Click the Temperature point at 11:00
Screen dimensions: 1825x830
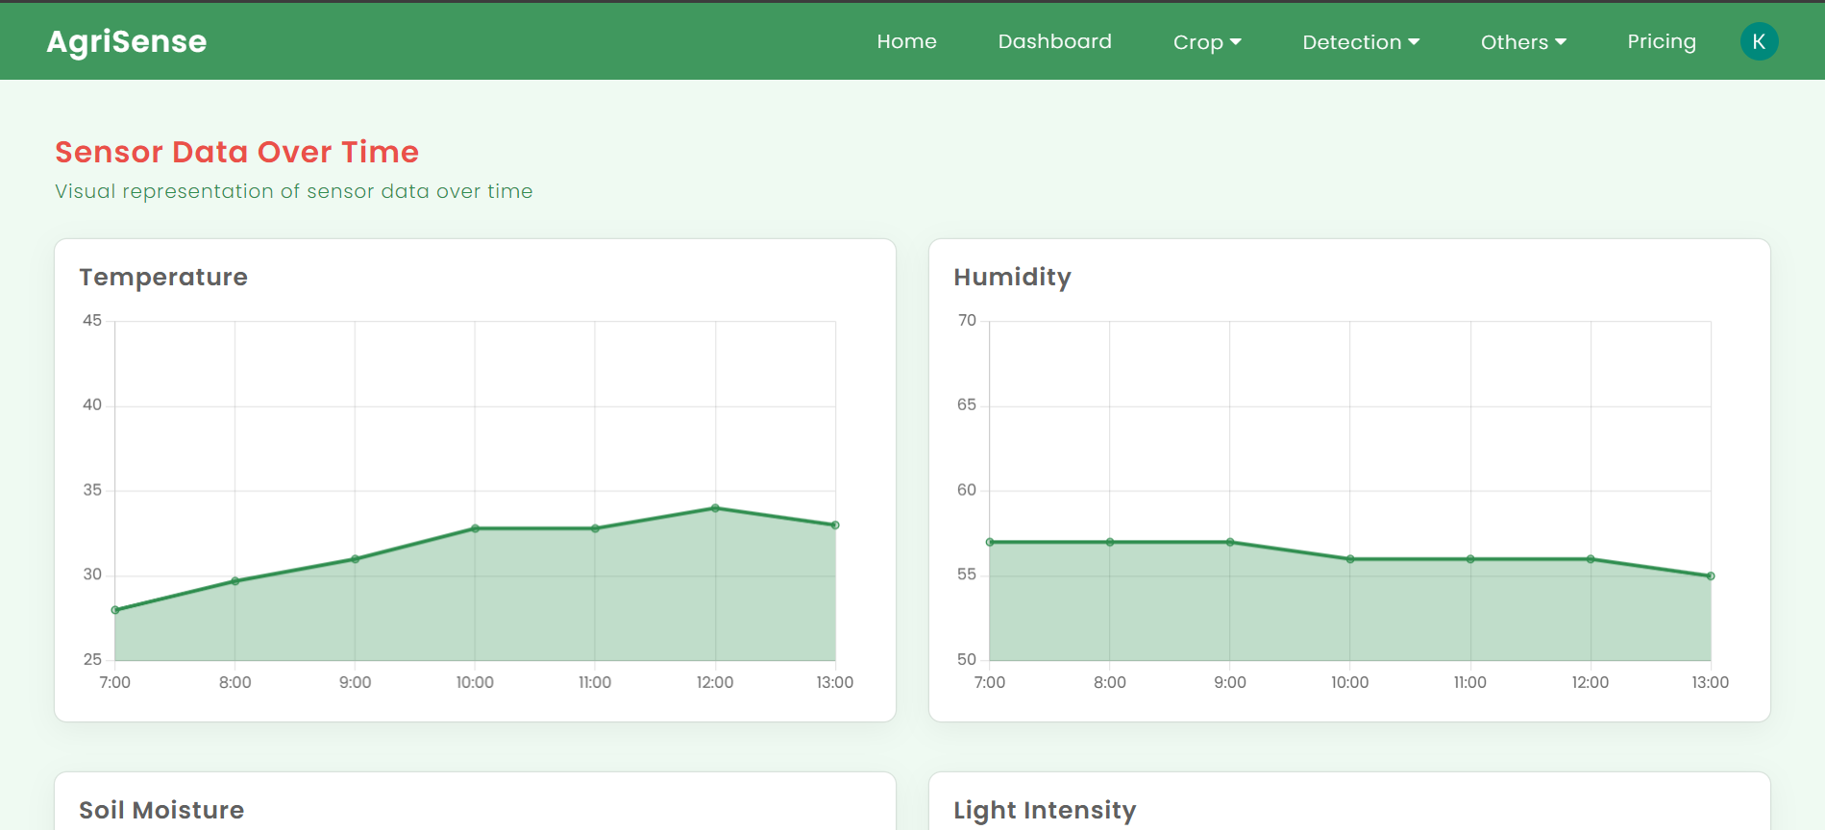coord(595,528)
